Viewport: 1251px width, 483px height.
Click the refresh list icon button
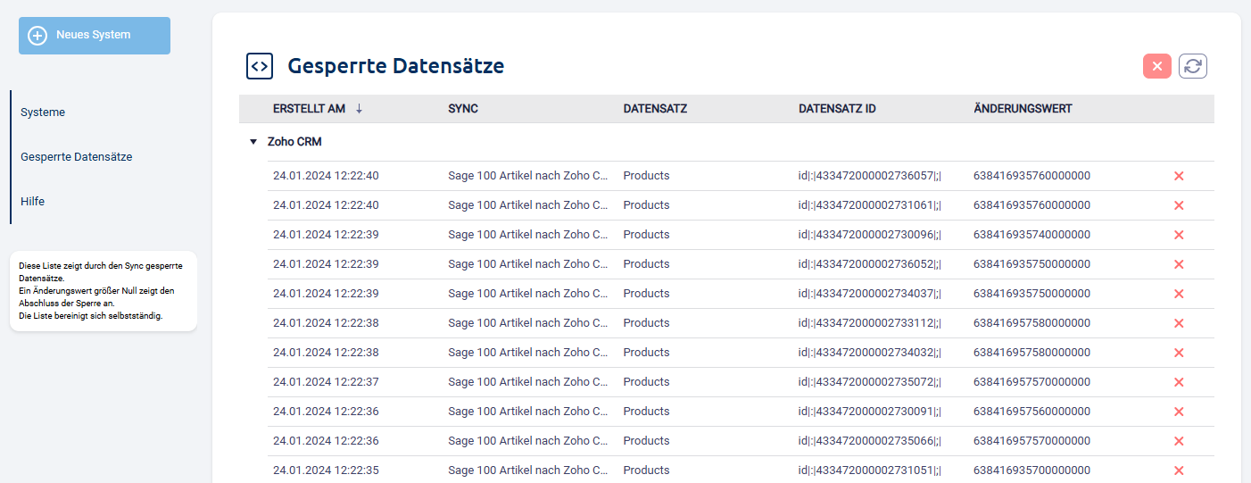click(1193, 66)
